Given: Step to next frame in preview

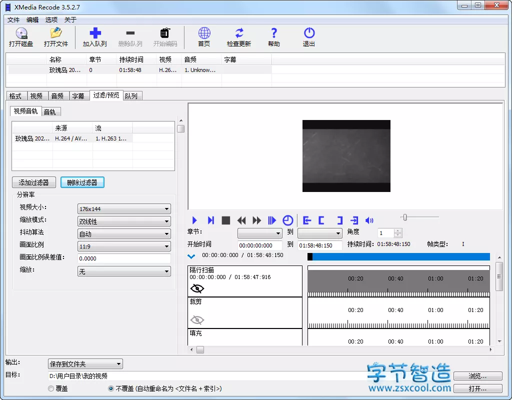Looking at the screenshot, I should coord(210,220).
